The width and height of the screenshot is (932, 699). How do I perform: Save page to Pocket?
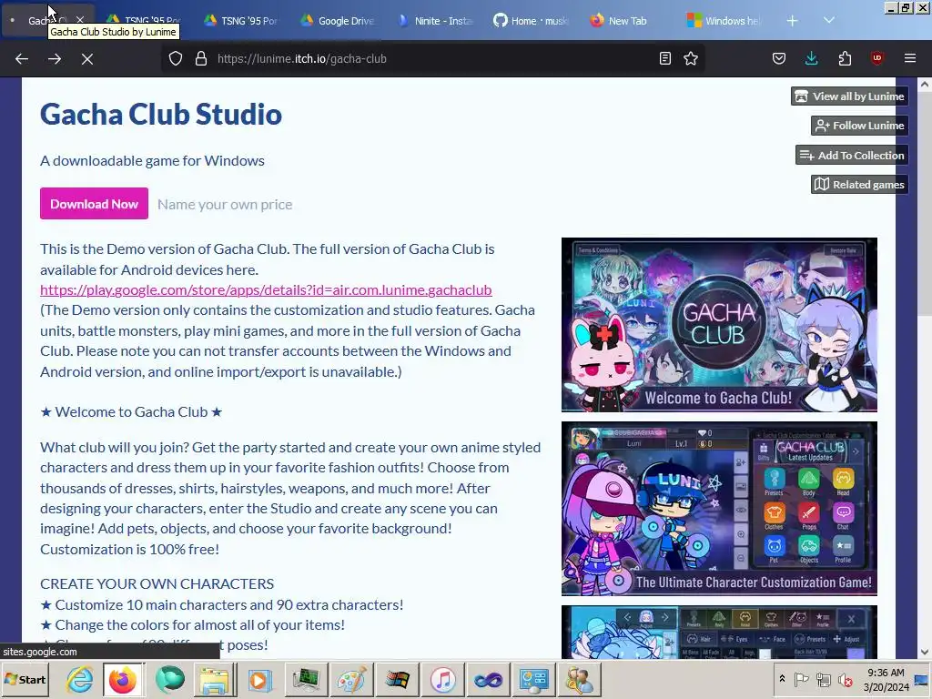click(779, 59)
